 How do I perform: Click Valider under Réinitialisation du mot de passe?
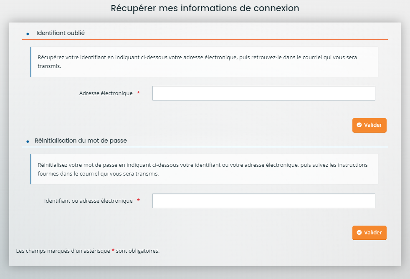pos(369,233)
